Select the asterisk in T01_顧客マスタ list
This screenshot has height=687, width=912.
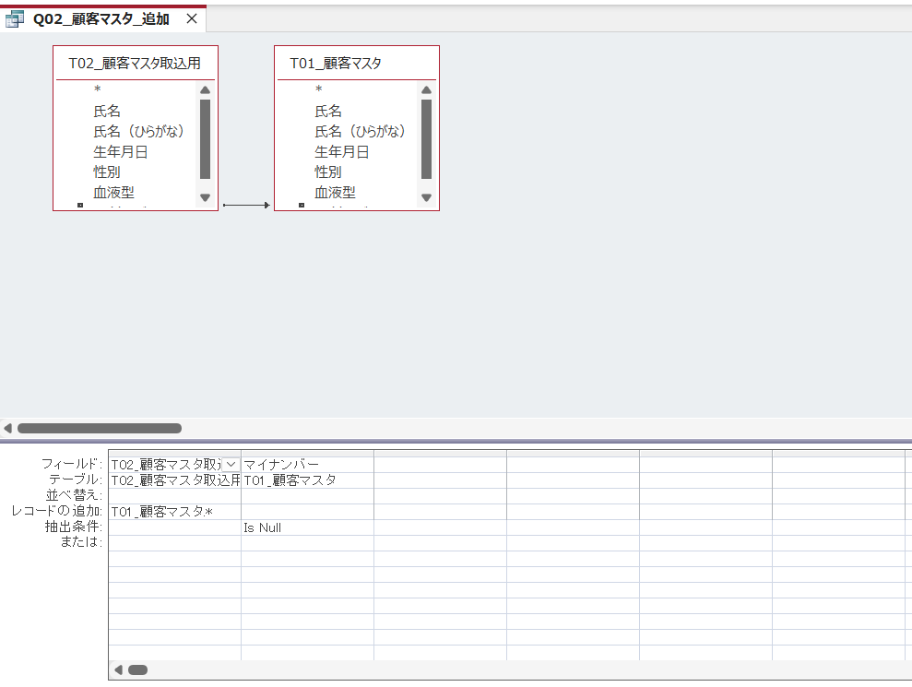(x=318, y=89)
